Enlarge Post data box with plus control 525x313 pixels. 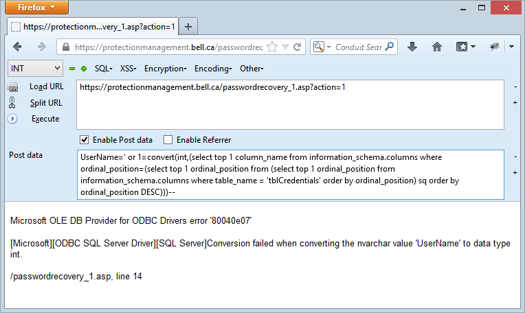[515, 172]
